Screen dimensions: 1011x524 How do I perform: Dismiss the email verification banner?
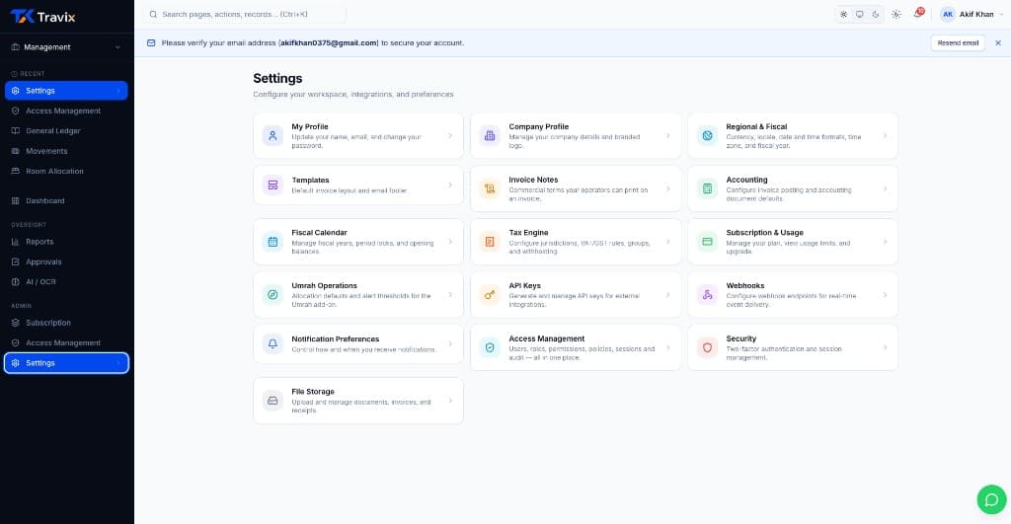[998, 43]
